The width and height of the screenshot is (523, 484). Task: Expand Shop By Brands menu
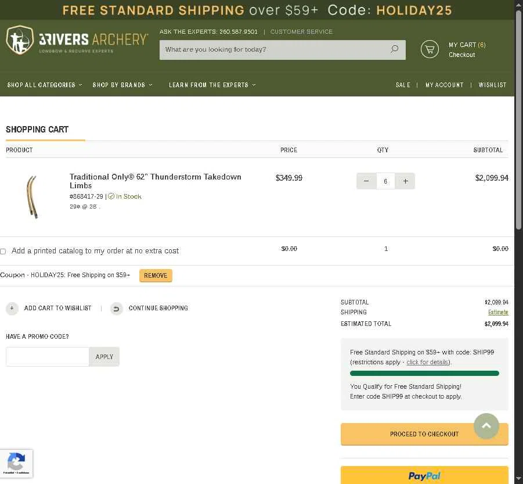click(122, 85)
